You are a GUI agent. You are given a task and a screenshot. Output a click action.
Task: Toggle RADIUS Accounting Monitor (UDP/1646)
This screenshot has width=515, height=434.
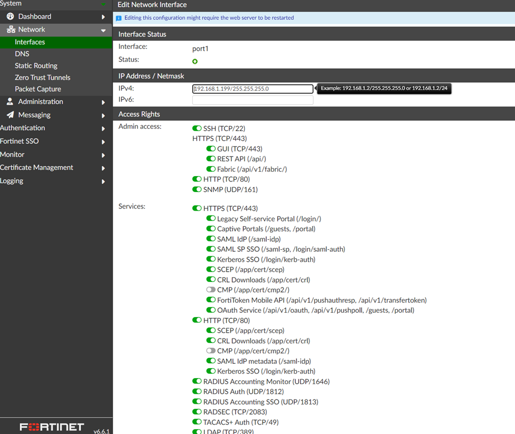point(197,381)
